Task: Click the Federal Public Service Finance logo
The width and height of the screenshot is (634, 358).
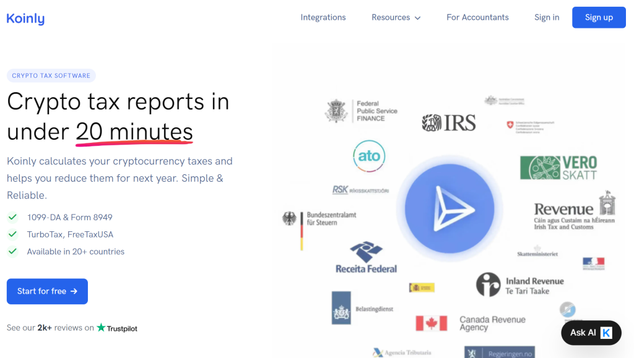Action: [x=362, y=111]
